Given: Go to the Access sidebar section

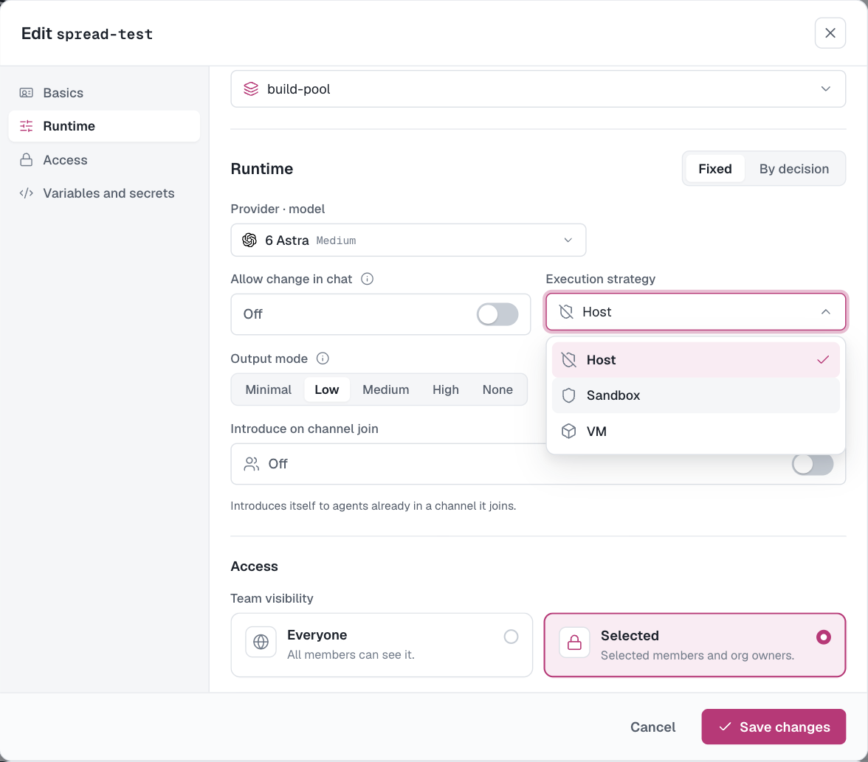Looking at the screenshot, I should click(x=104, y=160).
